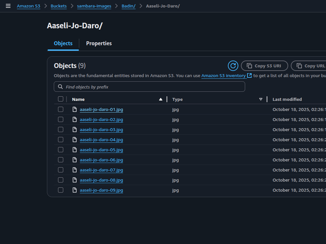326x244 pixels.
Task: Click the chevron after Badin/ breadcrumb
Action: pyautogui.click(x=141, y=6)
